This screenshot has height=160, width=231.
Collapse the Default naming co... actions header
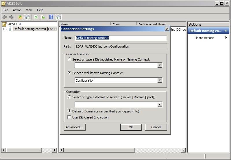click(226, 31)
